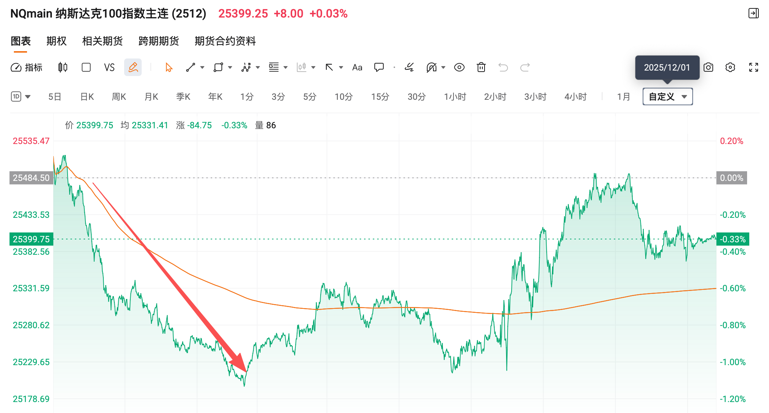The width and height of the screenshot is (769, 413).
Task: Select the trend line drawing tool
Action: pos(191,67)
